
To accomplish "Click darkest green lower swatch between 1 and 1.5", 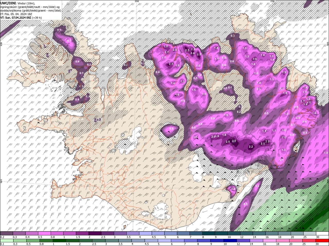I will pos(59,241).
